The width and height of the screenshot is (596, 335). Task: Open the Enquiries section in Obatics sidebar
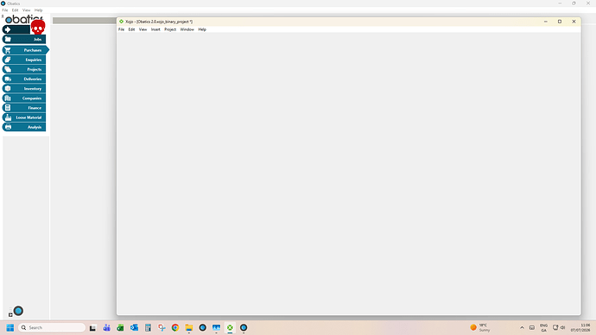coord(24,60)
